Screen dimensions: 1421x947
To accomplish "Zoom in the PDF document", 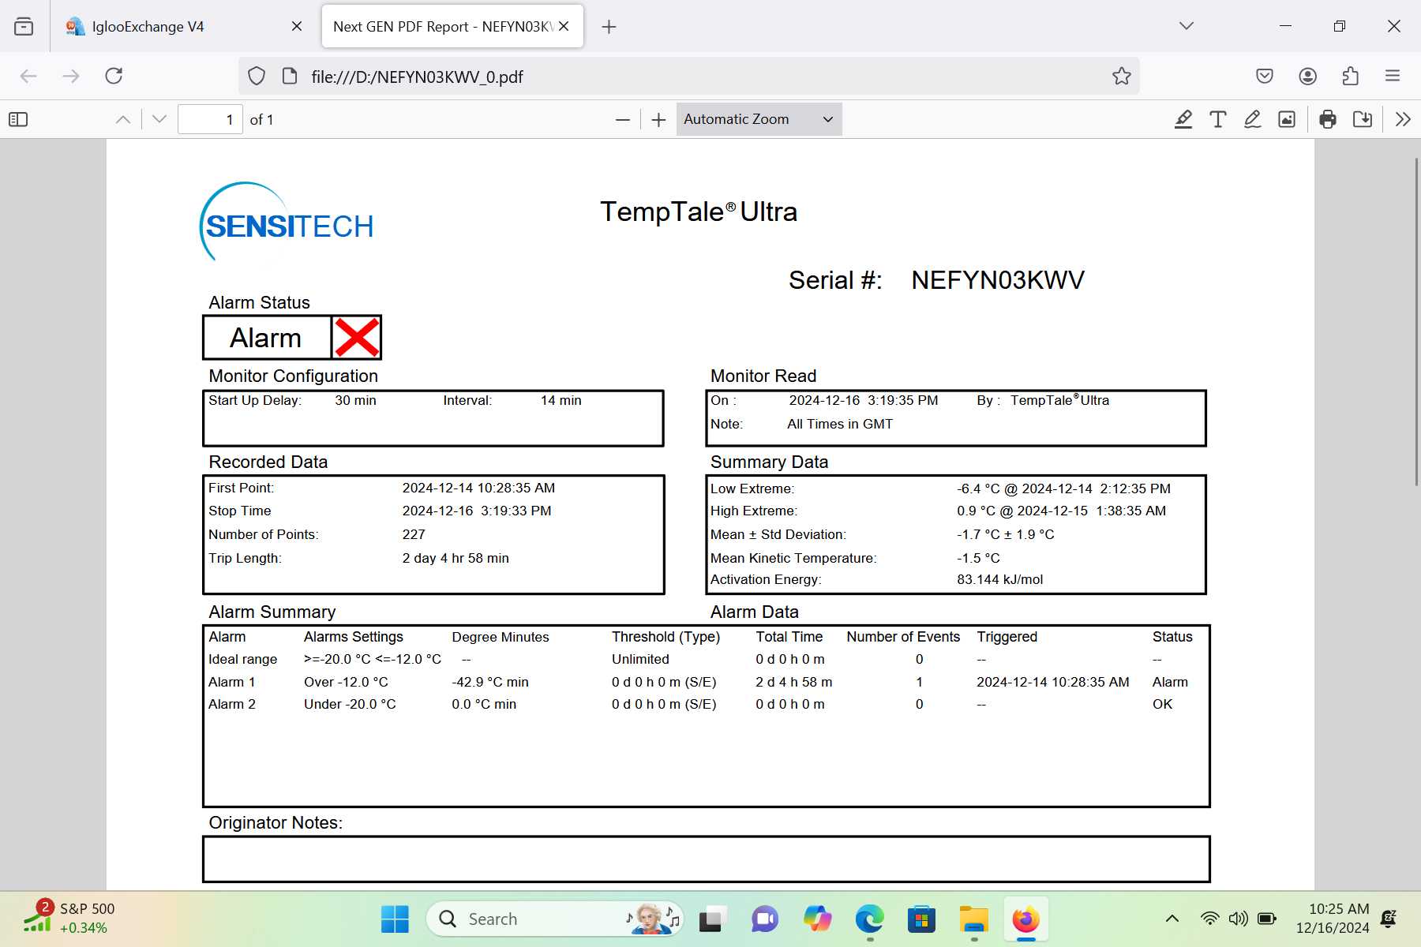I will (x=659, y=120).
